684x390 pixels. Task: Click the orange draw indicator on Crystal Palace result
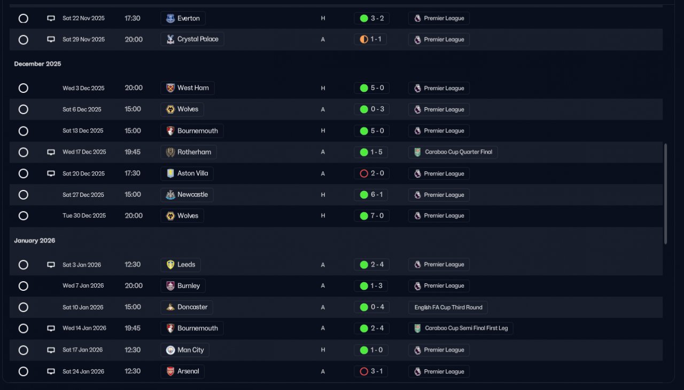click(364, 39)
